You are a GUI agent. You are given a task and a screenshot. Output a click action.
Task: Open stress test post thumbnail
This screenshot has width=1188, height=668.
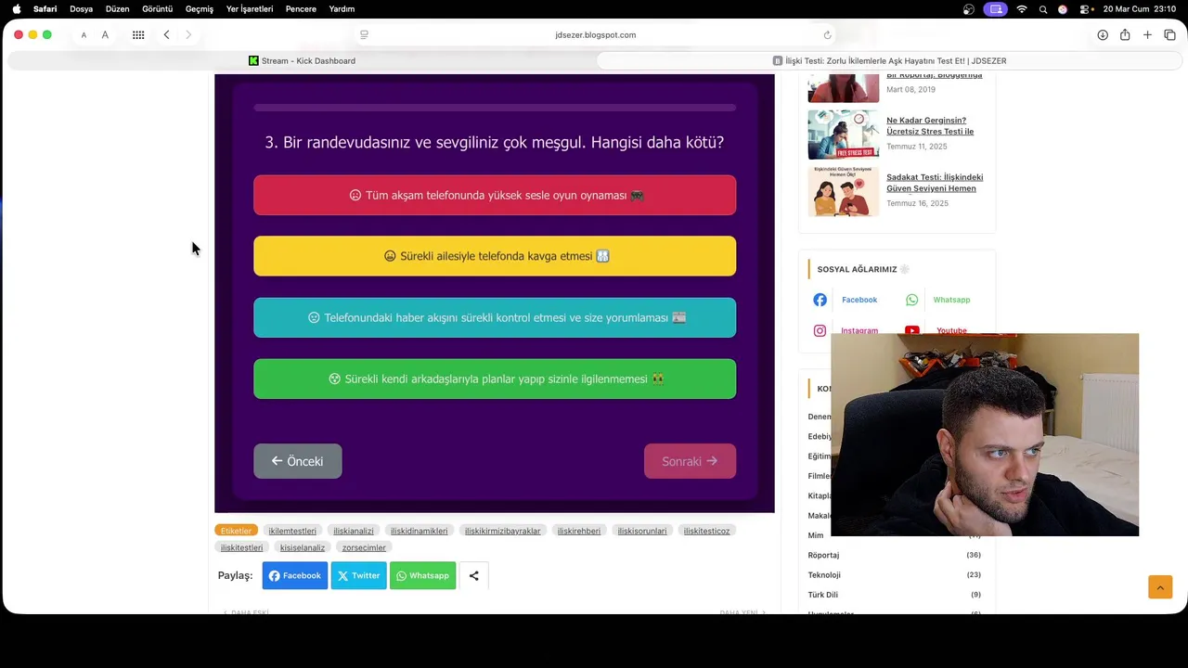click(843, 135)
